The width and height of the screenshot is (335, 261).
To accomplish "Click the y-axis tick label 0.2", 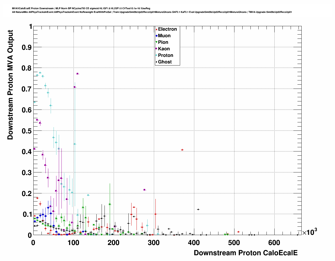I will coord(27,194).
